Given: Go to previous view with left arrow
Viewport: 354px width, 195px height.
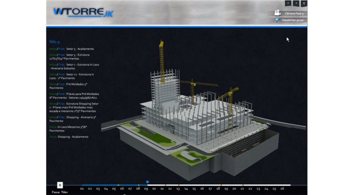Looking at the screenshot, I should 288,3.
